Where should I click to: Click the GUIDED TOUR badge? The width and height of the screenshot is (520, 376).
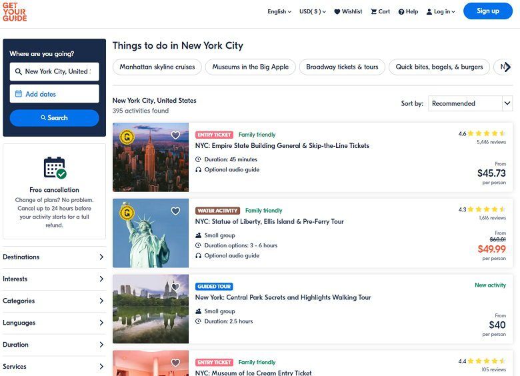pos(214,287)
